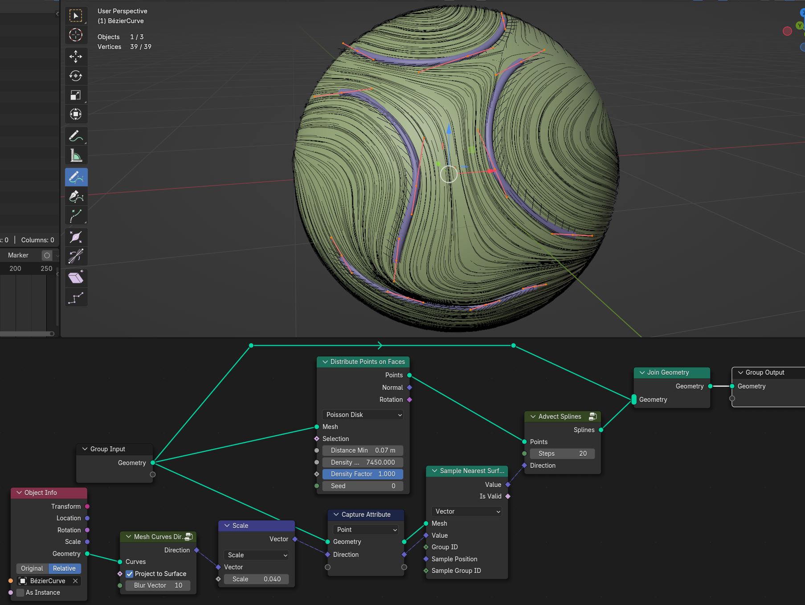This screenshot has width=805, height=605.
Task: Collapse the Advect Splines node
Action: point(533,417)
